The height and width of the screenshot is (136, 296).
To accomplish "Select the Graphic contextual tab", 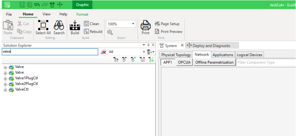I will (82, 5).
